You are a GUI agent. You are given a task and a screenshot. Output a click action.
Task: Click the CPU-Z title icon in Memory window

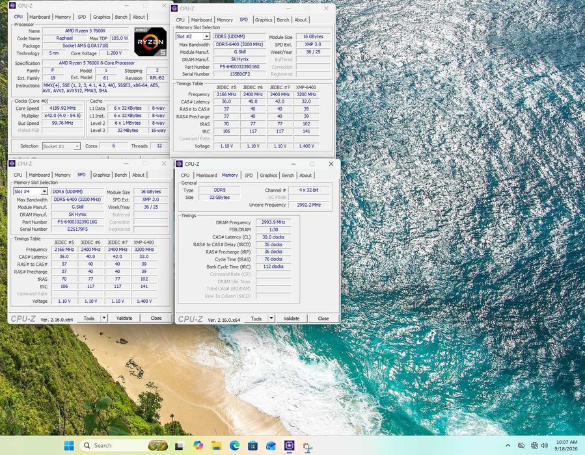point(179,164)
